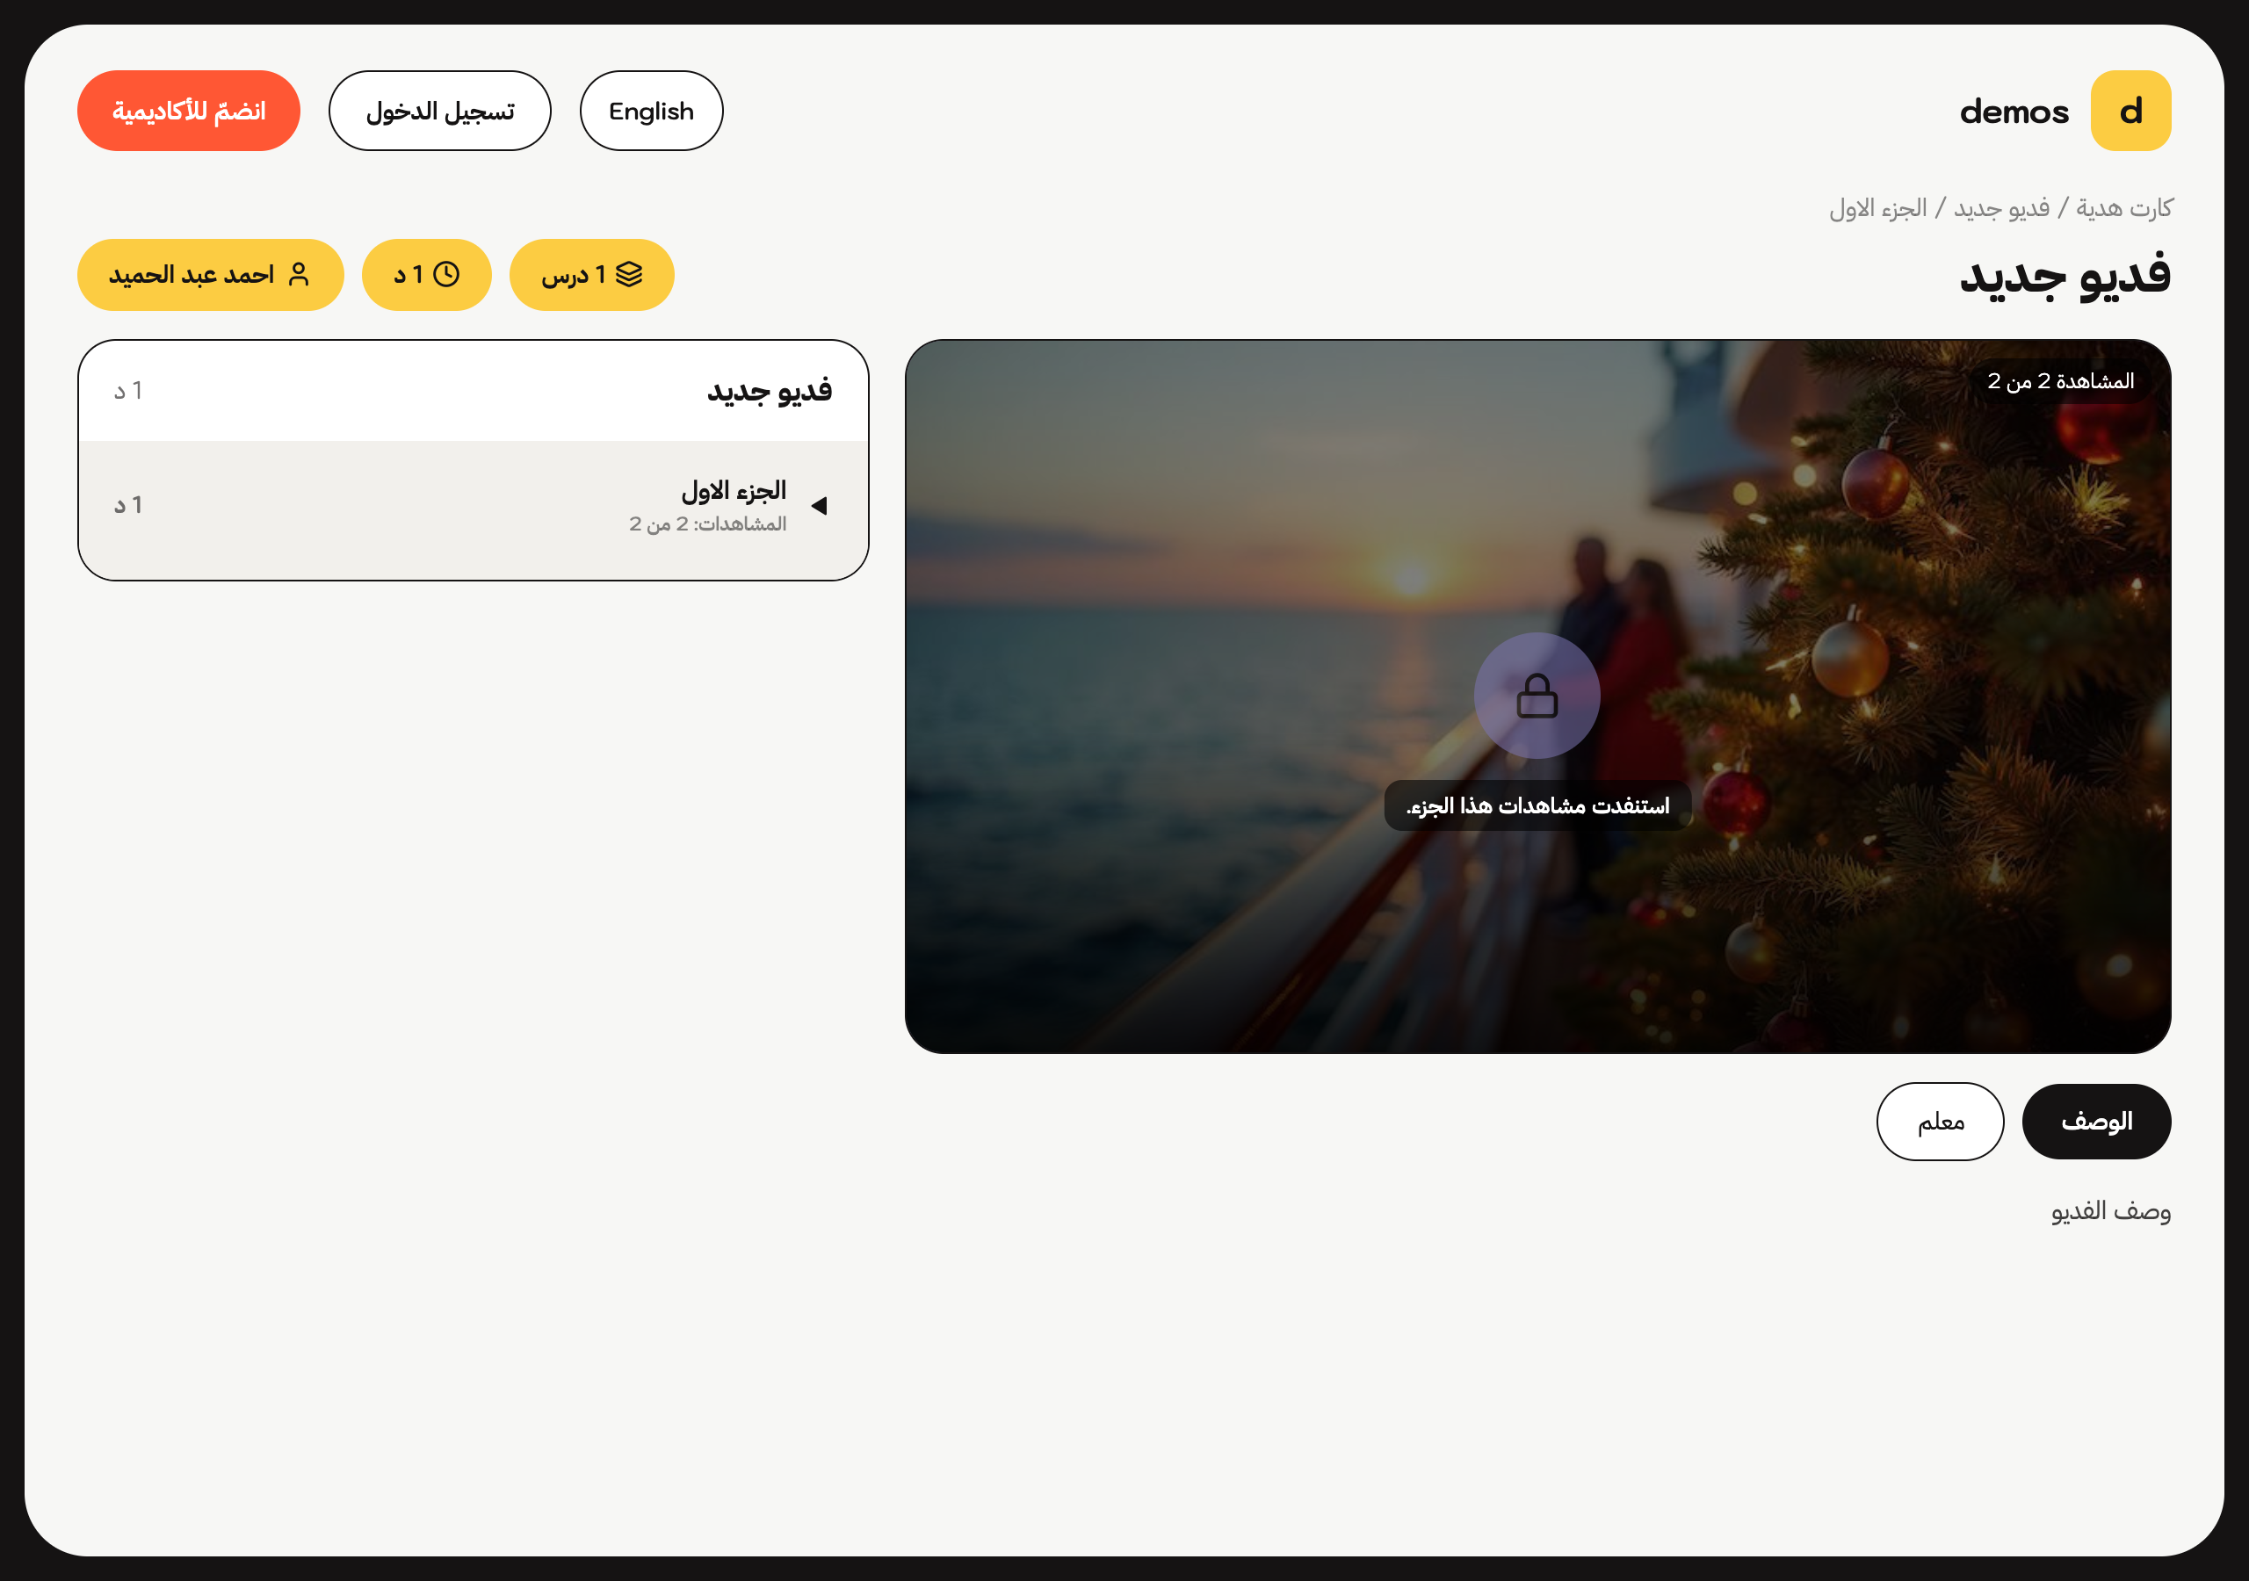Click the '1 د' duration of الجزء الاول row

coord(128,505)
